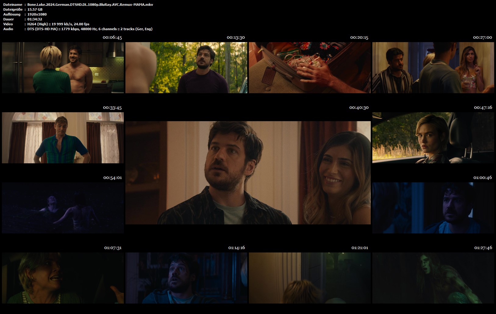The image size is (496, 314).
Task: Select the 00:27:00 timestamp text
Action: [x=483, y=37]
